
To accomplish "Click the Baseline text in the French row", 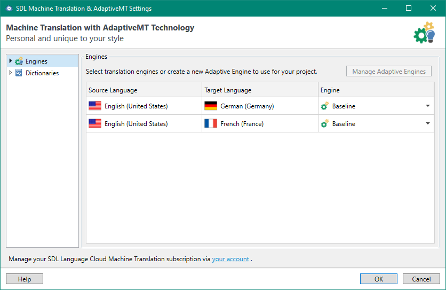I will pyautogui.click(x=344, y=123).
